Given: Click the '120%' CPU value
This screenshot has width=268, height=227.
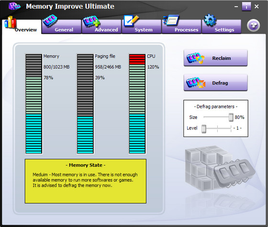Looking at the screenshot, I should (153, 67).
